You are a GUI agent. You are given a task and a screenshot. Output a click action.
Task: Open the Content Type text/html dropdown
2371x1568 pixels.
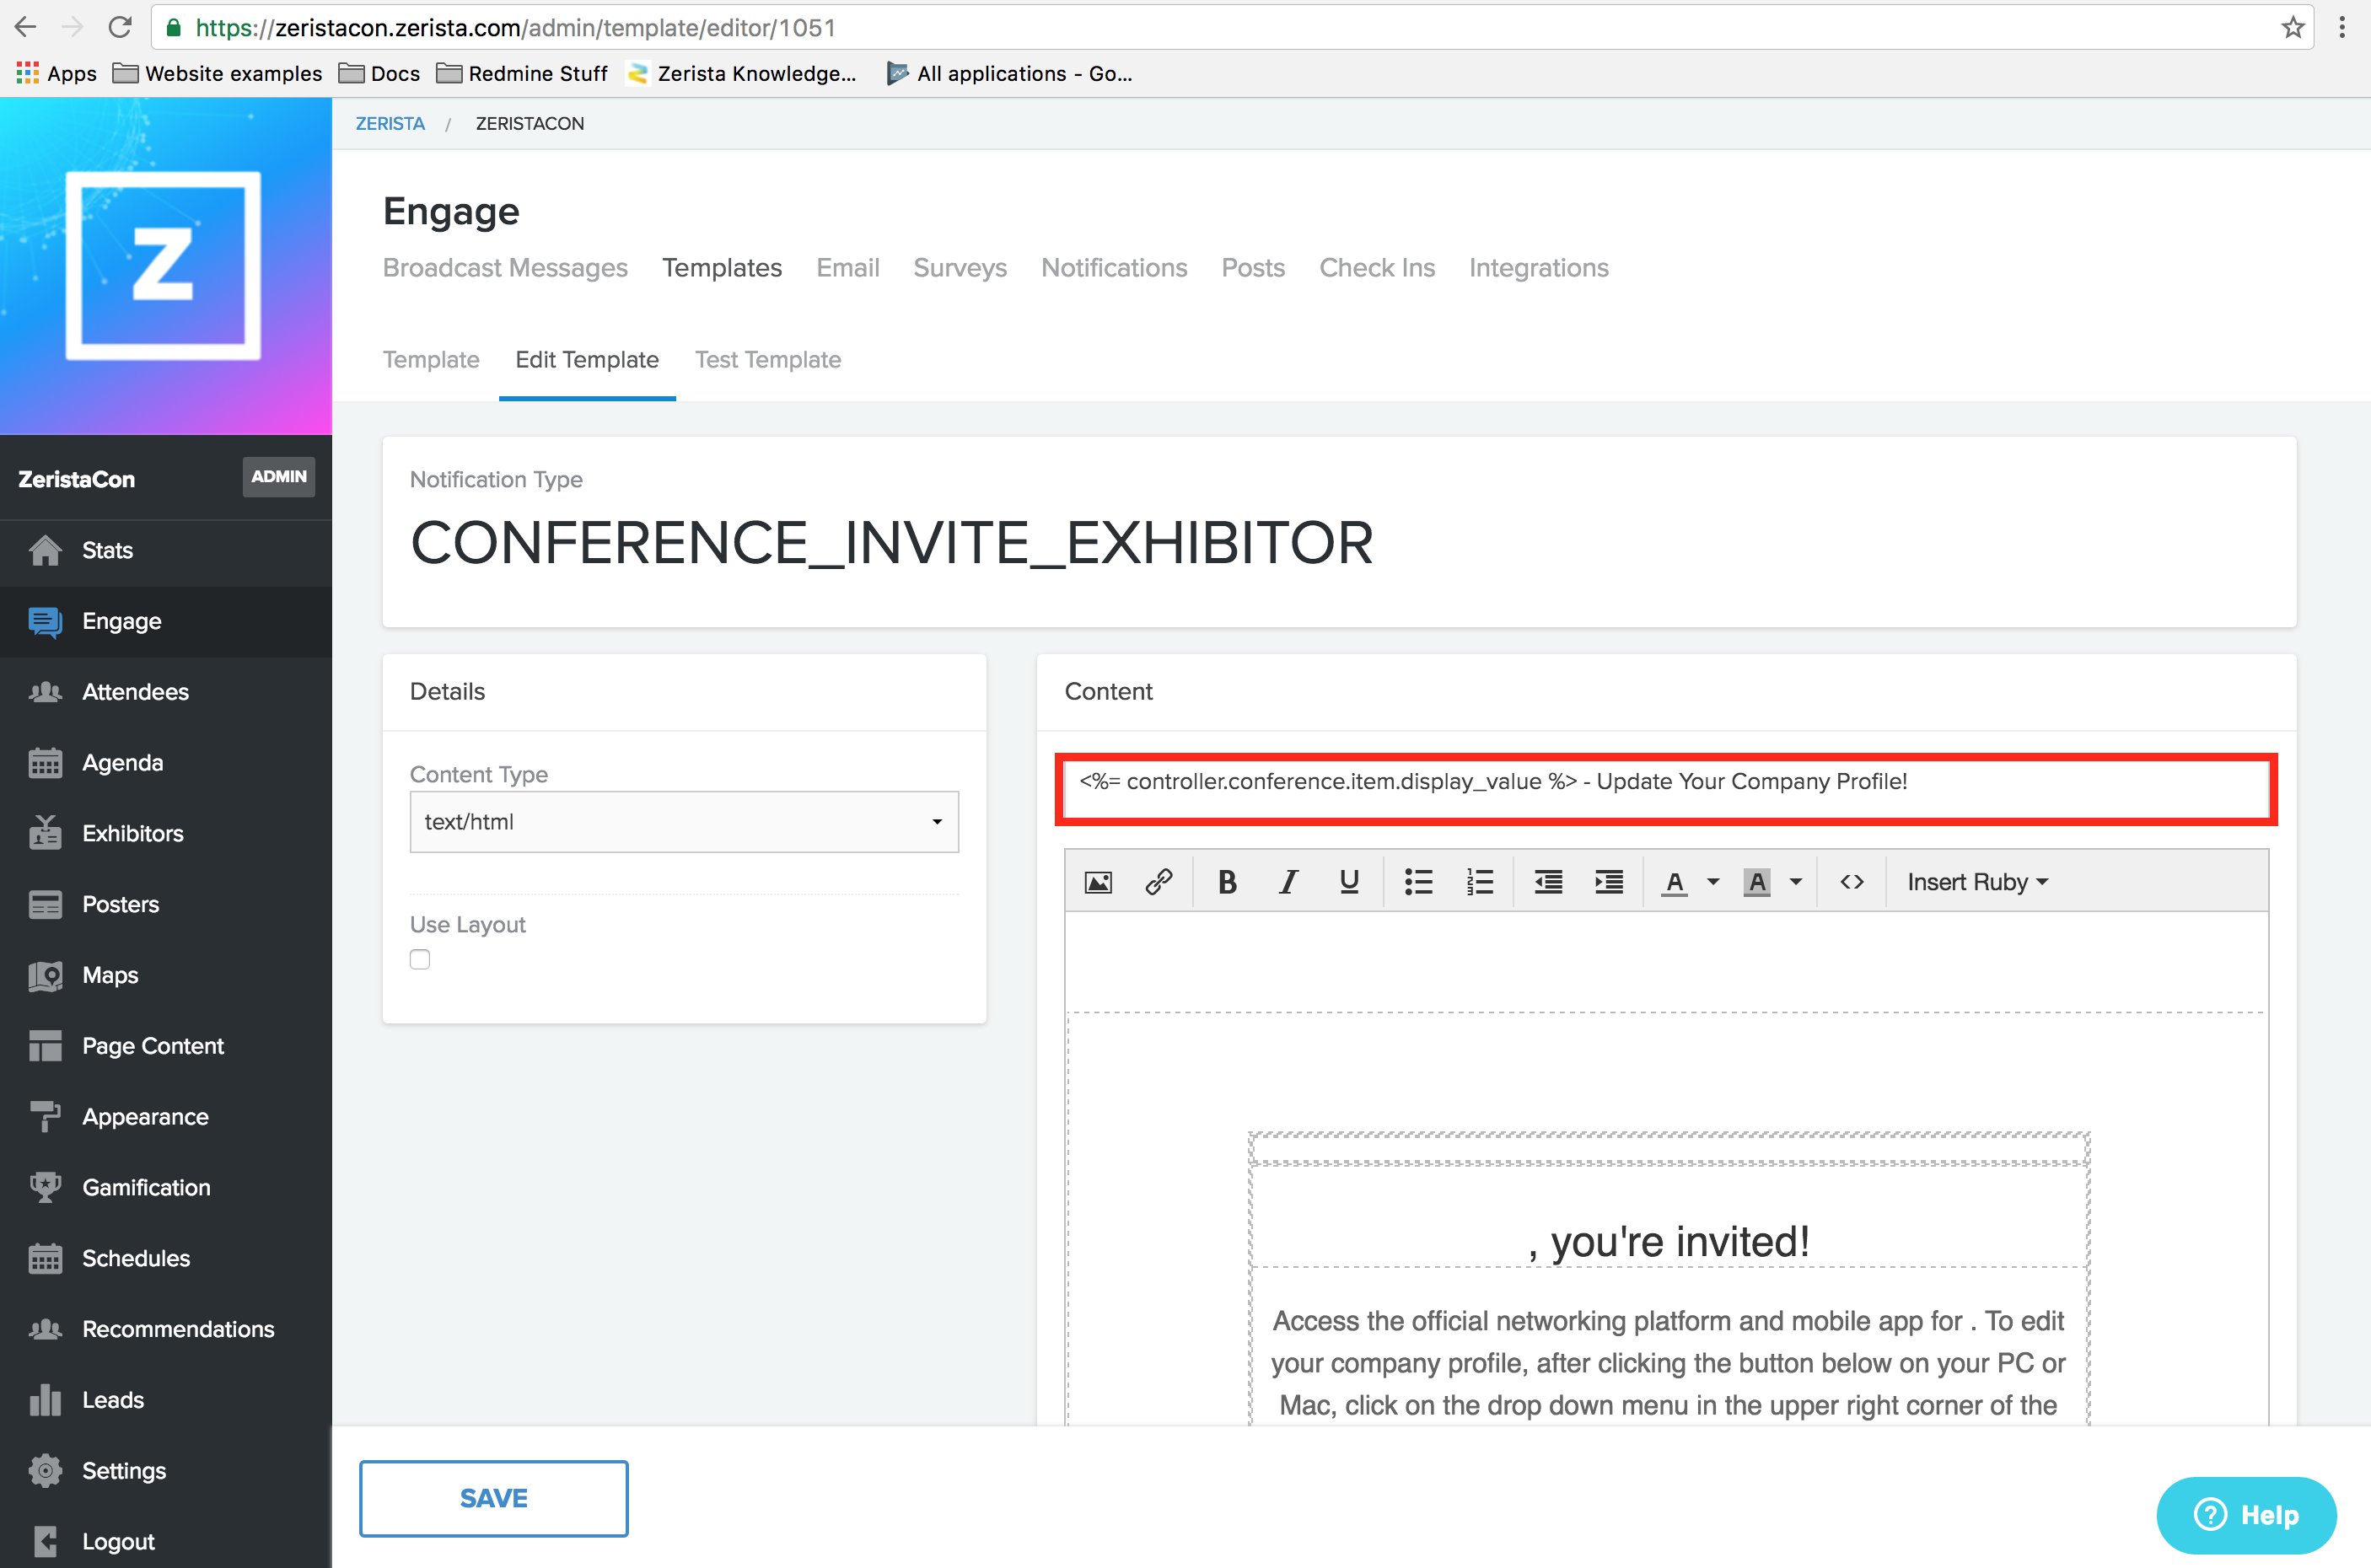click(684, 822)
